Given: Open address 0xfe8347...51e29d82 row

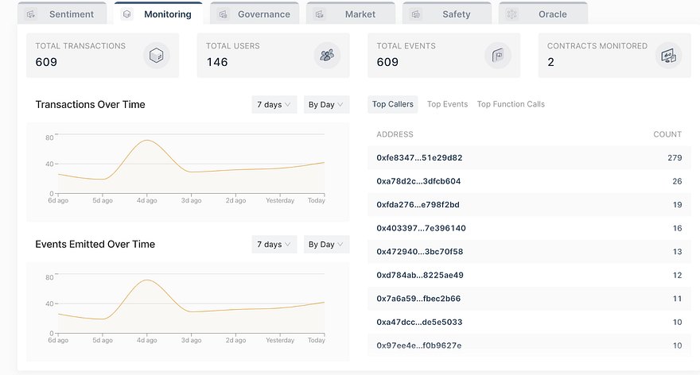Looking at the screenshot, I should 529,158.
